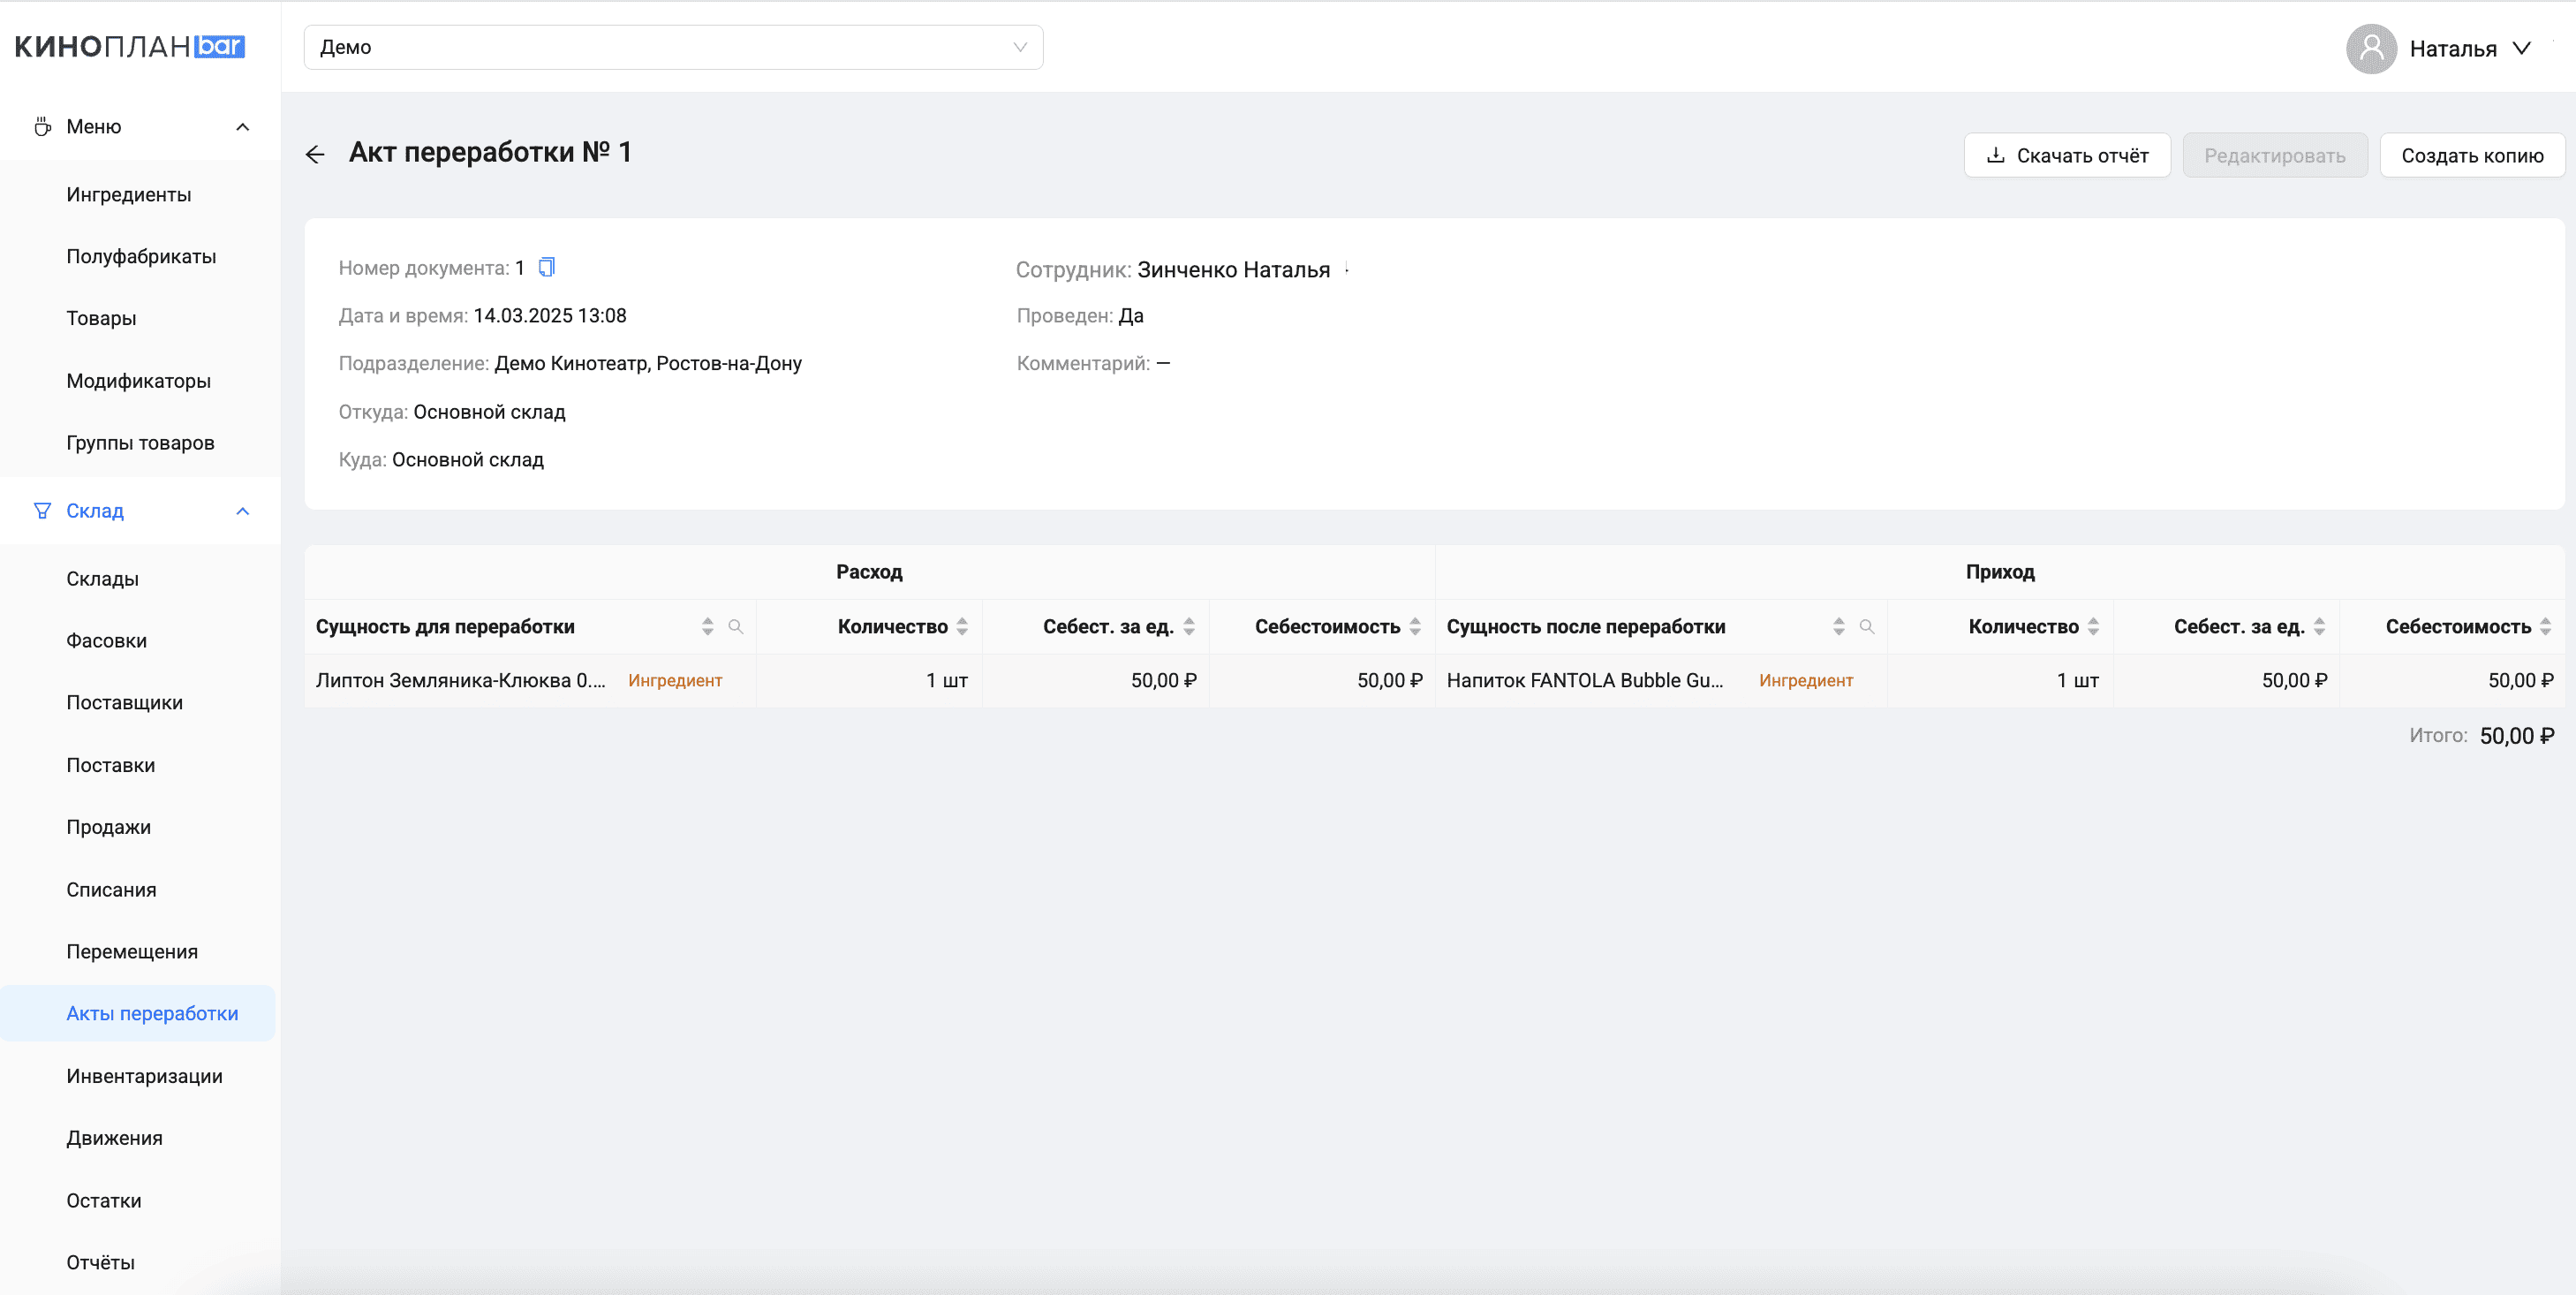The width and height of the screenshot is (2576, 1295).
Task: Sort the Расход Себестоимость column
Action: pyautogui.click(x=1415, y=627)
